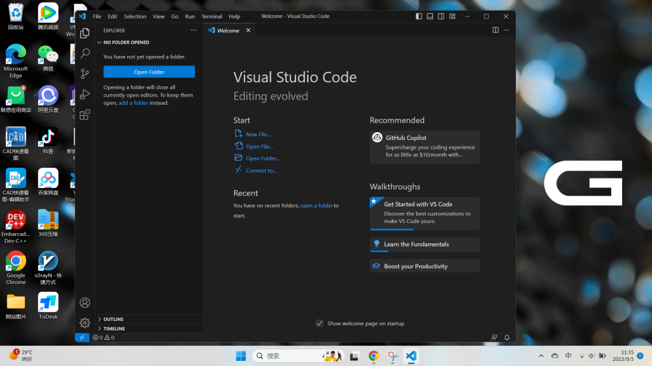Click the blue Open Folder button

tap(149, 72)
